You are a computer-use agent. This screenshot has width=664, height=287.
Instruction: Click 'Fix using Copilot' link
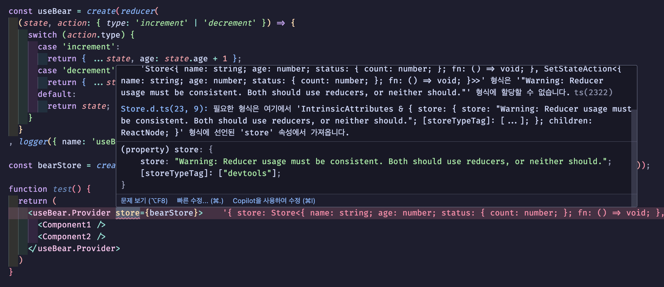tap(274, 201)
